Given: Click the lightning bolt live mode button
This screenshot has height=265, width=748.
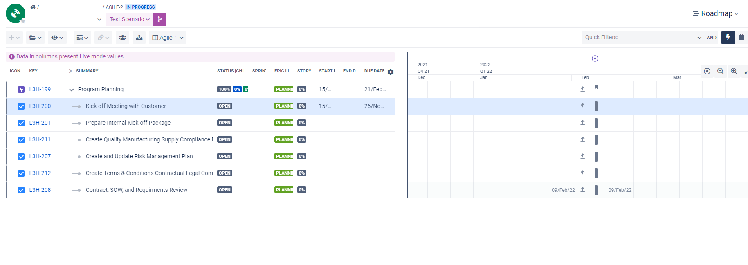Looking at the screenshot, I should tap(728, 38).
